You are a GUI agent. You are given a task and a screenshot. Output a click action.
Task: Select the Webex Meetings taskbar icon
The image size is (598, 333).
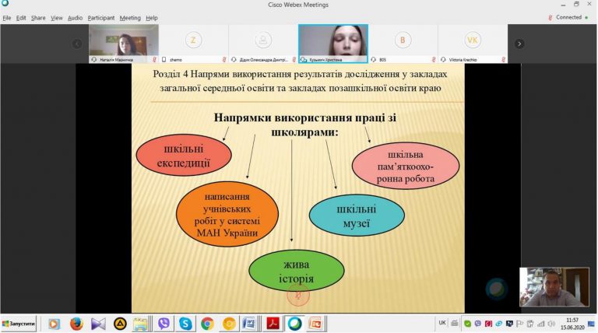(x=294, y=324)
